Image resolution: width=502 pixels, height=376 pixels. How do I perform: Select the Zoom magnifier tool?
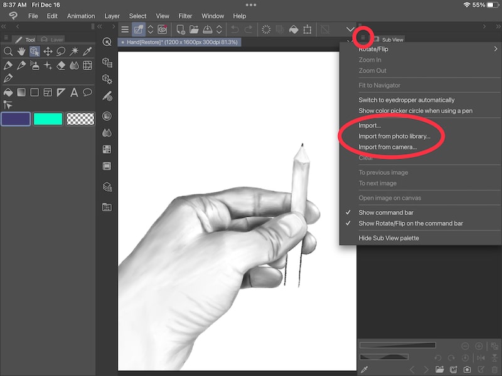coord(8,51)
